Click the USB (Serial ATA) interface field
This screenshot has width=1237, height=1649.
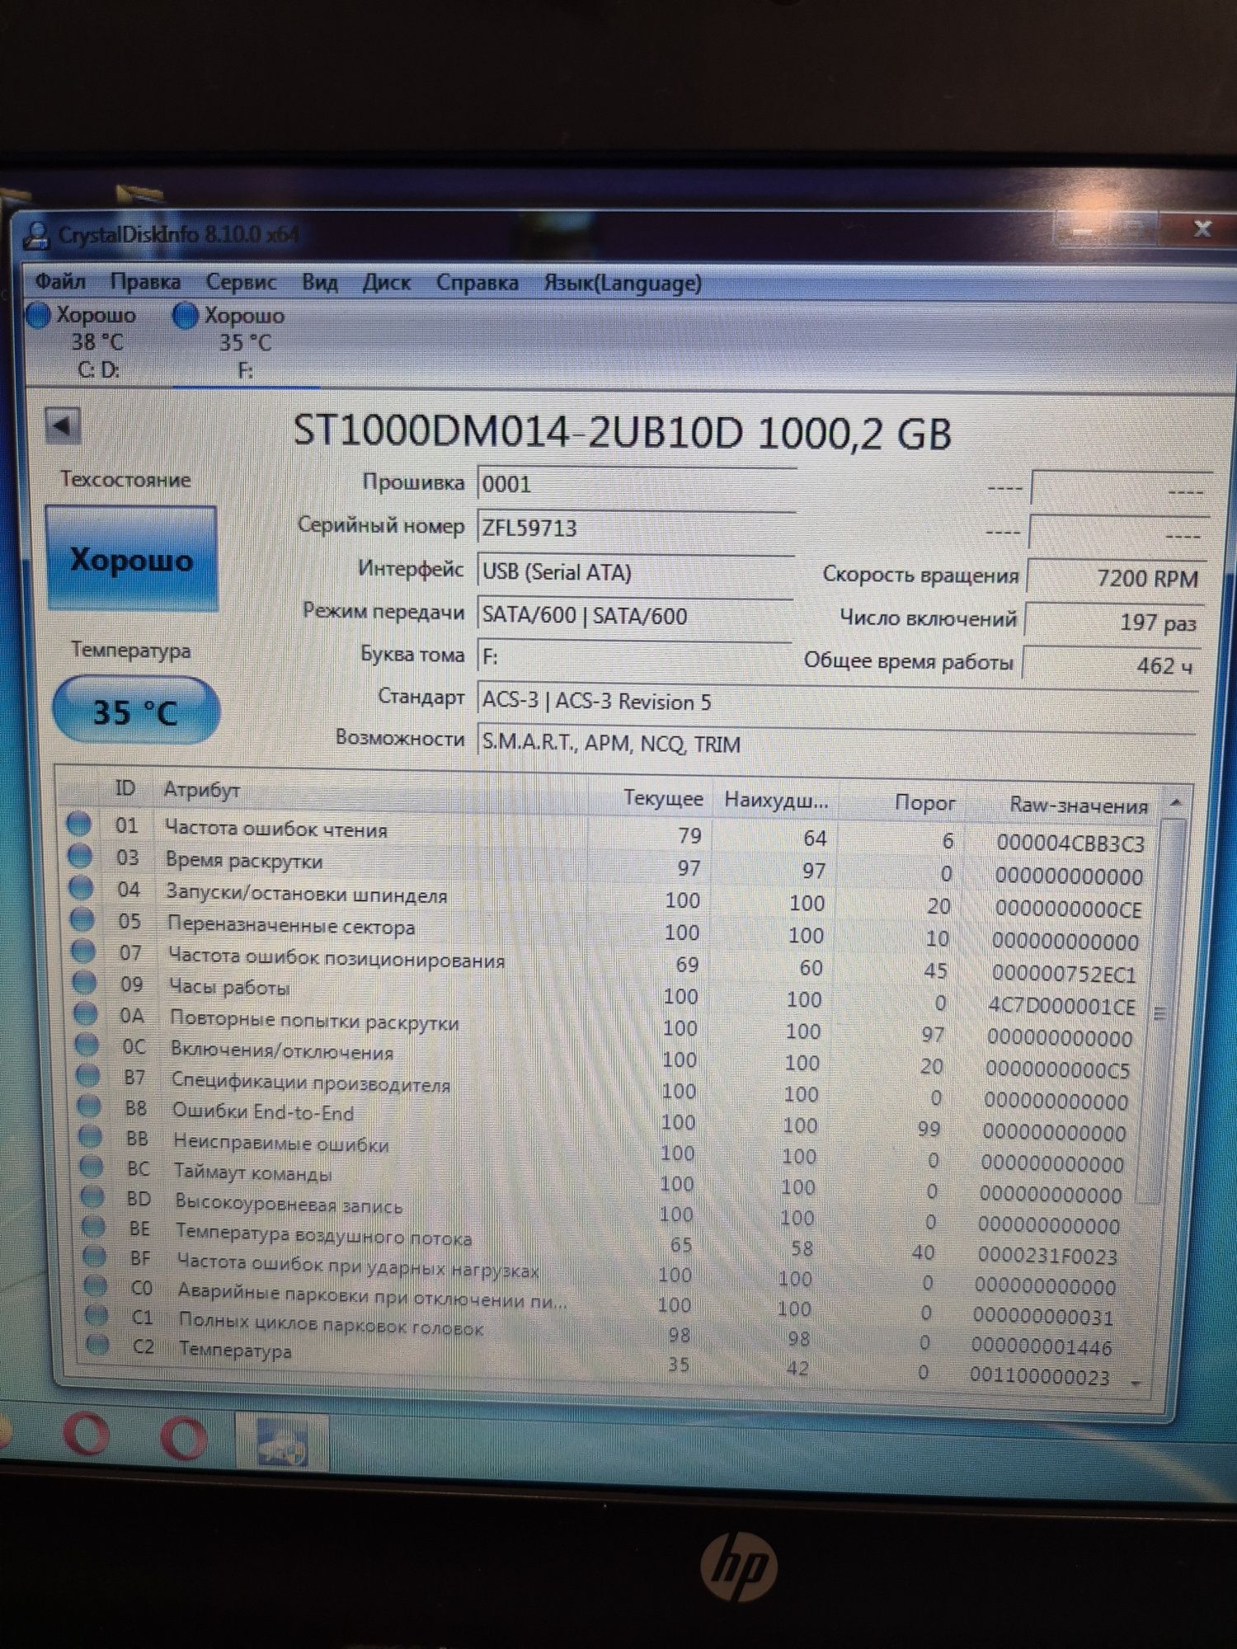pyautogui.click(x=635, y=572)
